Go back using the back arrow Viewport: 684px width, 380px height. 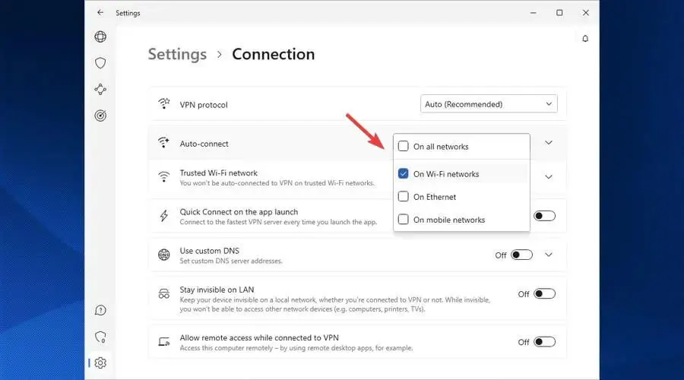(100, 13)
